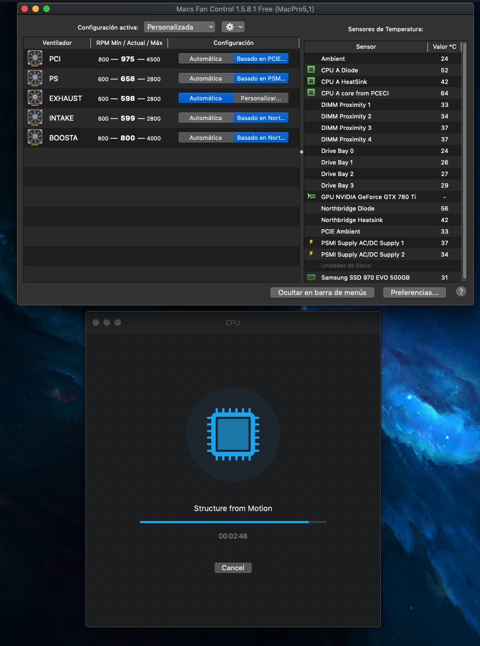Cancel the Structure from Motion process
This screenshot has height=646, width=480.
click(x=233, y=568)
